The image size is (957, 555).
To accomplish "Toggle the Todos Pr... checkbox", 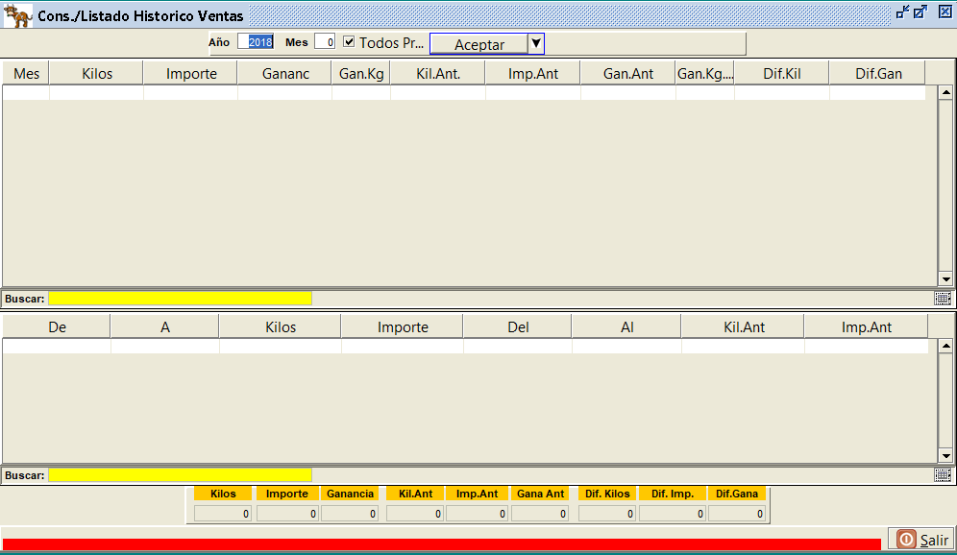I will (x=349, y=41).
